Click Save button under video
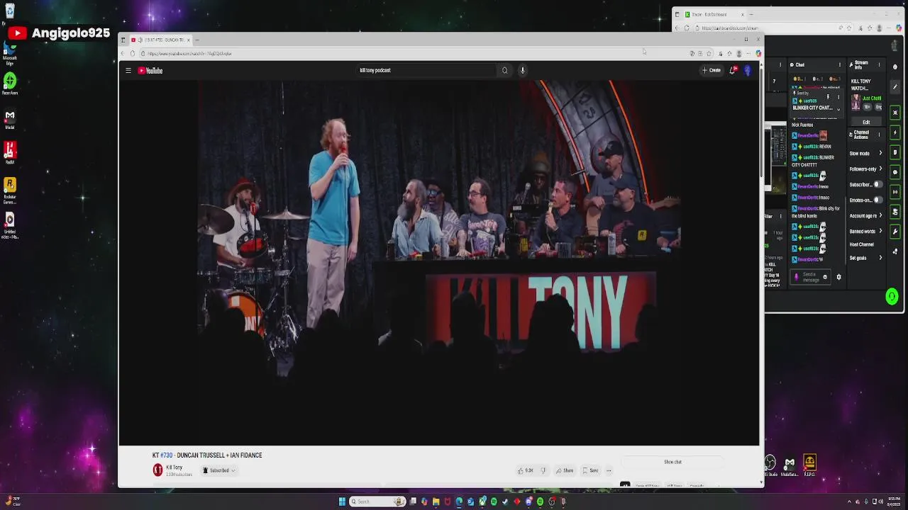 [x=591, y=470]
